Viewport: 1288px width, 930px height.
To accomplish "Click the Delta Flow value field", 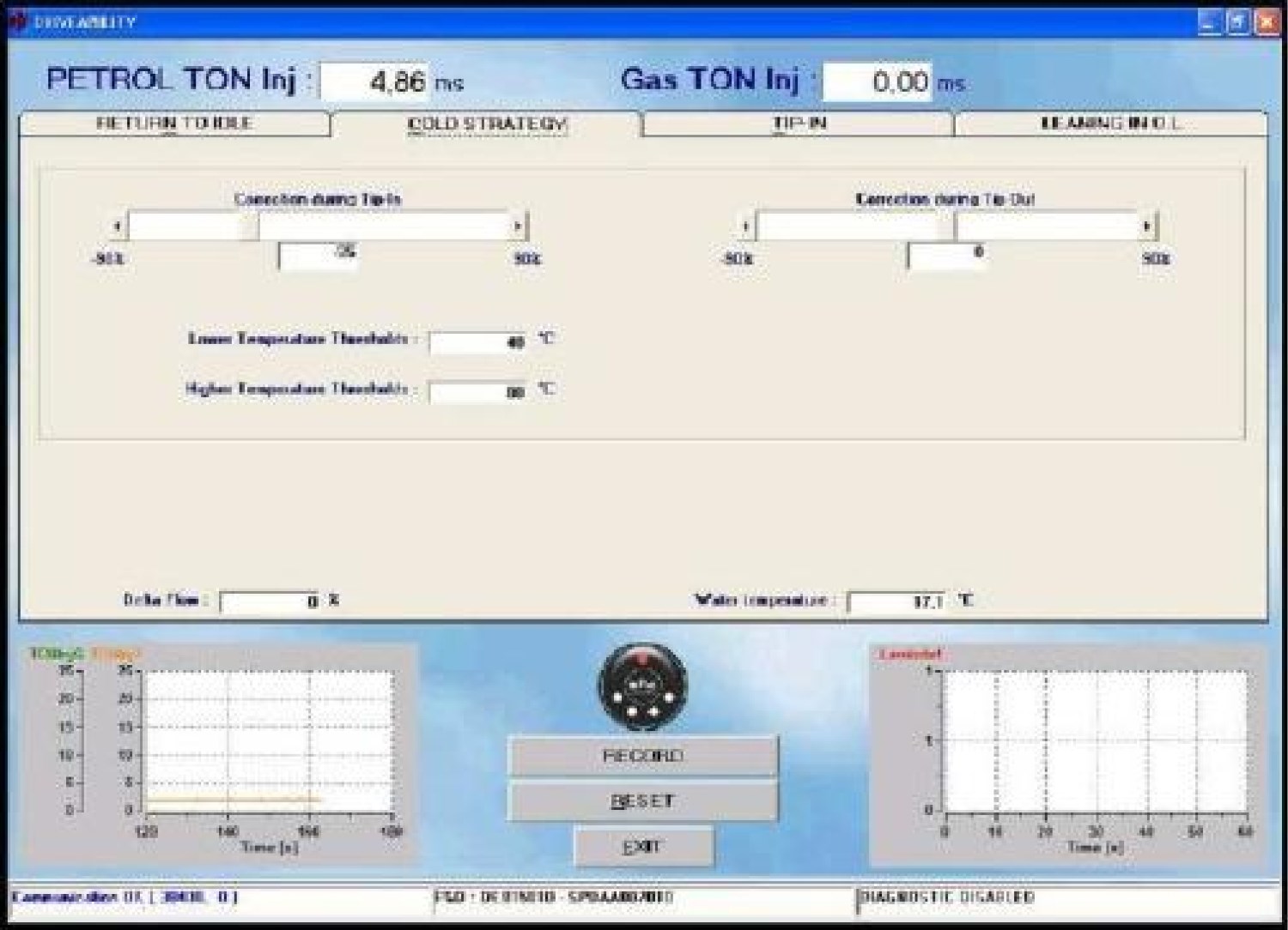I will pyautogui.click(x=270, y=601).
